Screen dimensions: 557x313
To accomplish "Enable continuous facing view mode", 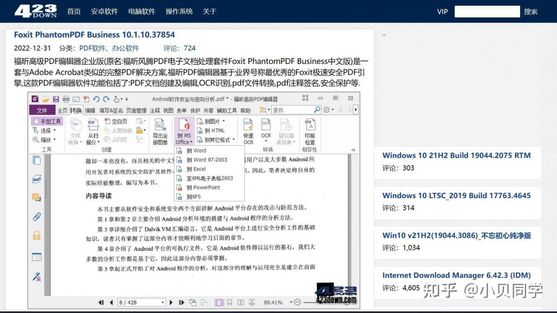I will [252, 302].
